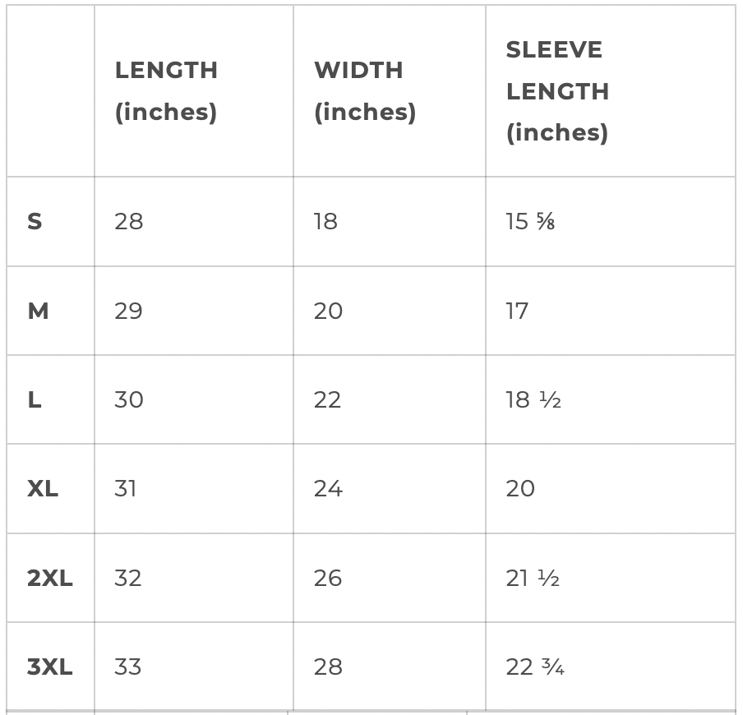743x715 pixels.
Task: Select the XL size row label
Action: [43, 489]
